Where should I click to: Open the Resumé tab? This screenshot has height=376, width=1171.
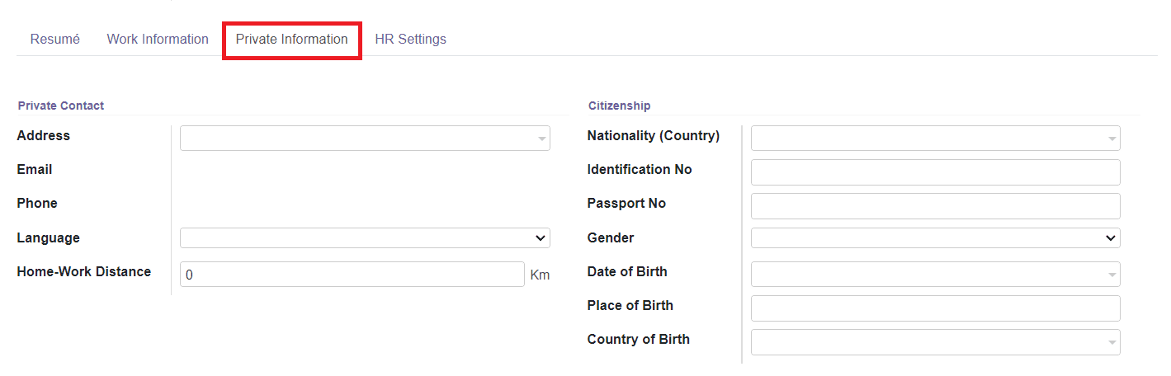pos(55,39)
